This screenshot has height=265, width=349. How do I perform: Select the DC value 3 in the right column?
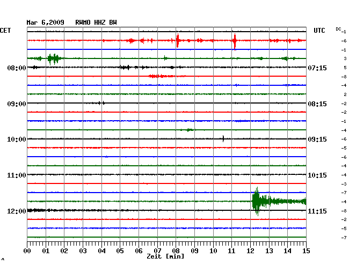345,58
